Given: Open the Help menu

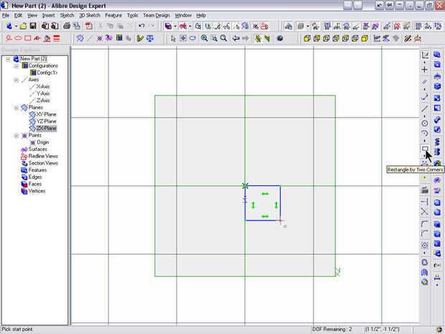Looking at the screenshot, I should pyautogui.click(x=201, y=15).
